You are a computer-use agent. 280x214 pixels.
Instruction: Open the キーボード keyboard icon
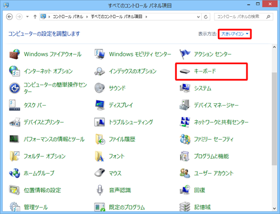pyautogui.click(x=185, y=71)
